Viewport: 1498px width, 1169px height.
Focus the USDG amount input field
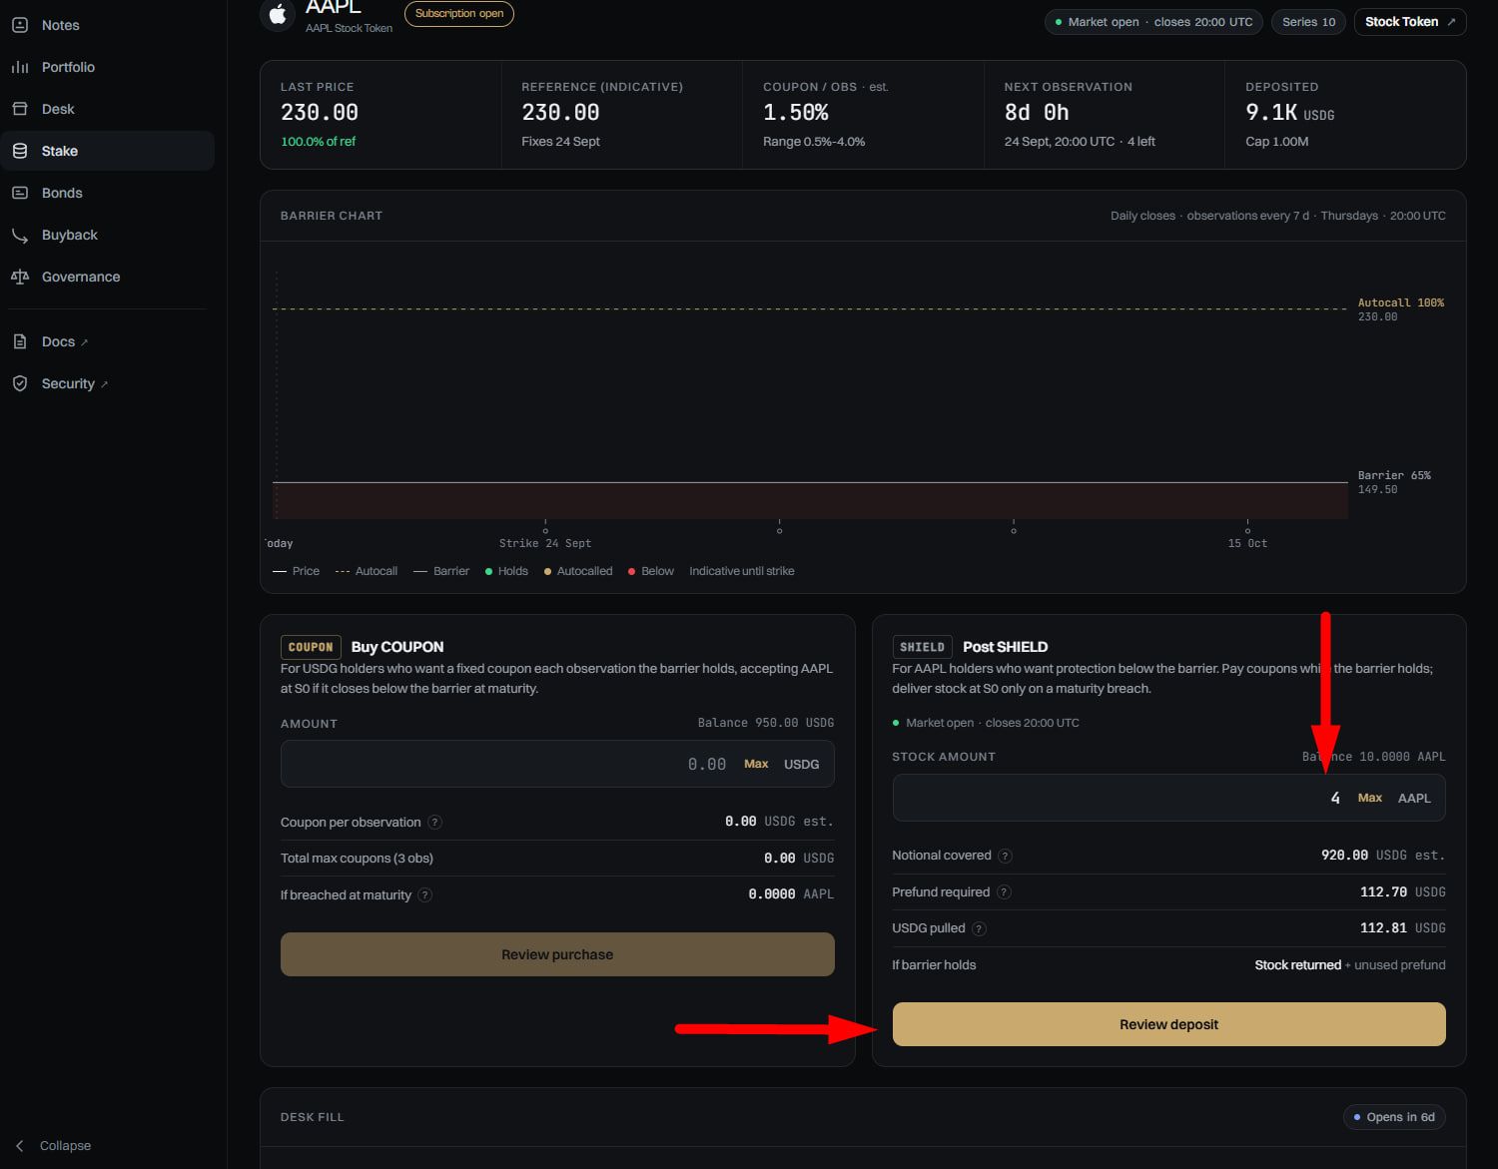(x=557, y=764)
